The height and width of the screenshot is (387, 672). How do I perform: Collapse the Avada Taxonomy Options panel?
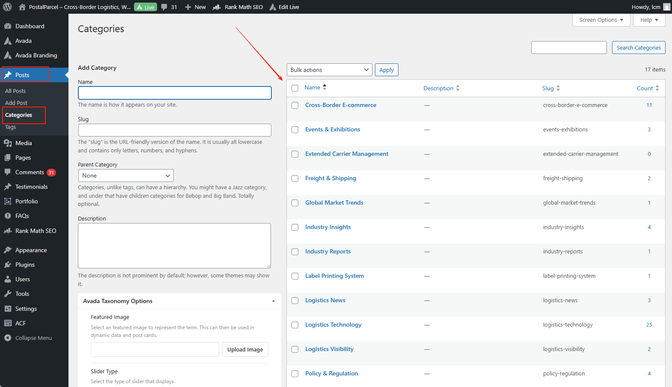274,301
